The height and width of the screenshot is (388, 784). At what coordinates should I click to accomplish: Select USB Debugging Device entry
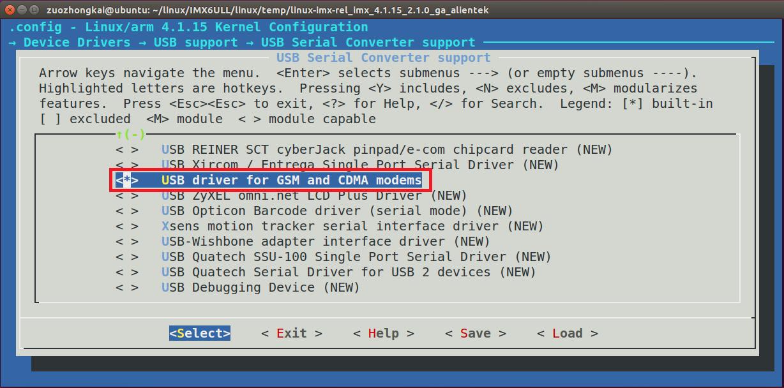[260, 287]
